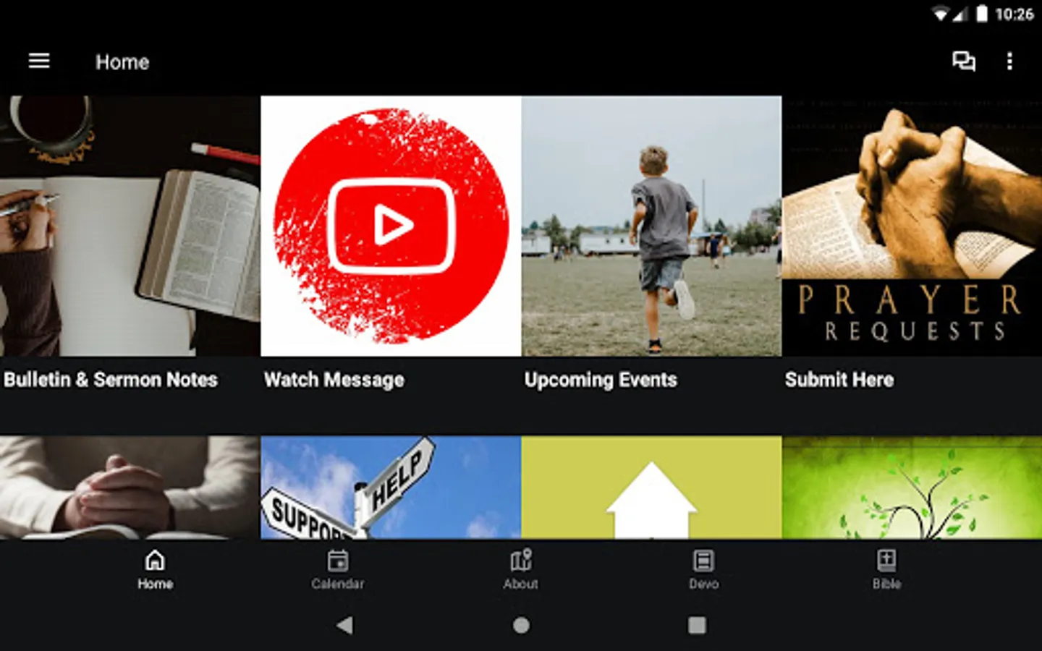Tap the cellular signal status icon
Image resolution: width=1042 pixels, height=651 pixels.
pos(960,14)
